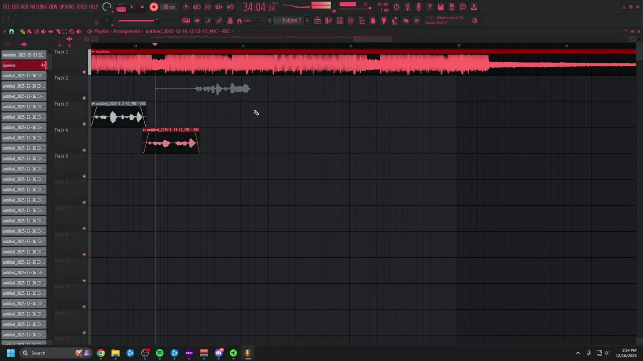Open the plugin picker plug icon

tap(384, 21)
